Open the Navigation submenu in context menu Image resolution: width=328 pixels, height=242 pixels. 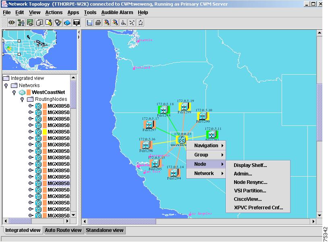click(206, 146)
